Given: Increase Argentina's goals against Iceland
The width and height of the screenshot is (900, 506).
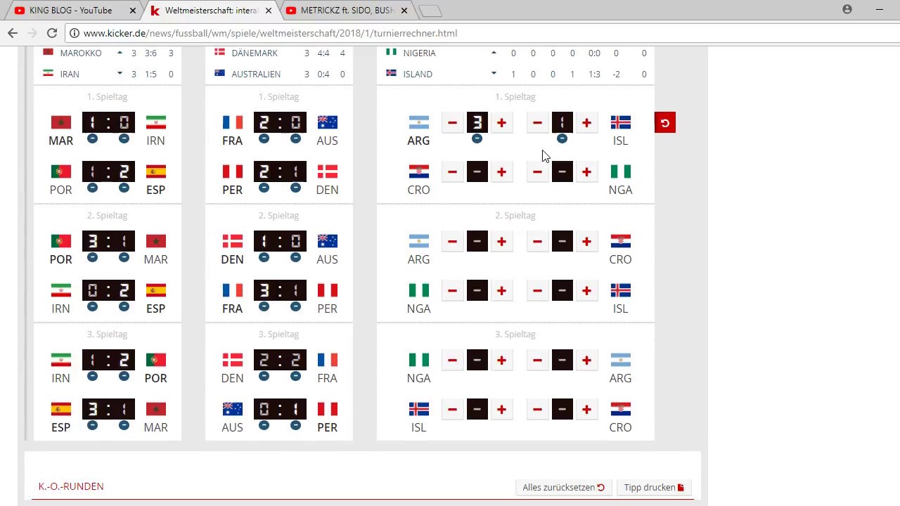Looking at the screenshot, I should pos(501,123).
